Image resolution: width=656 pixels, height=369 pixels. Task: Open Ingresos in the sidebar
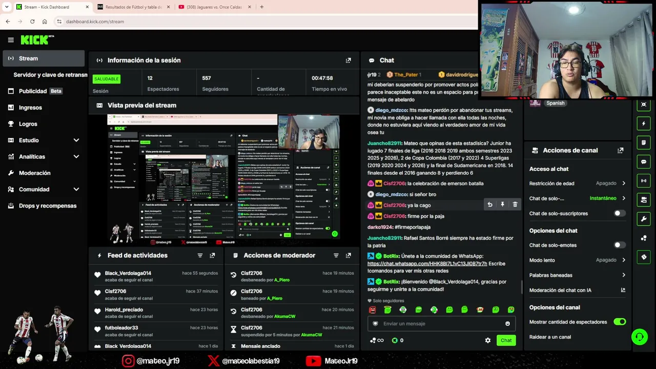click(44, 108)
